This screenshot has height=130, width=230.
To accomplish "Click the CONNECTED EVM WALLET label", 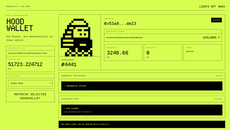I will click(17, 48).
